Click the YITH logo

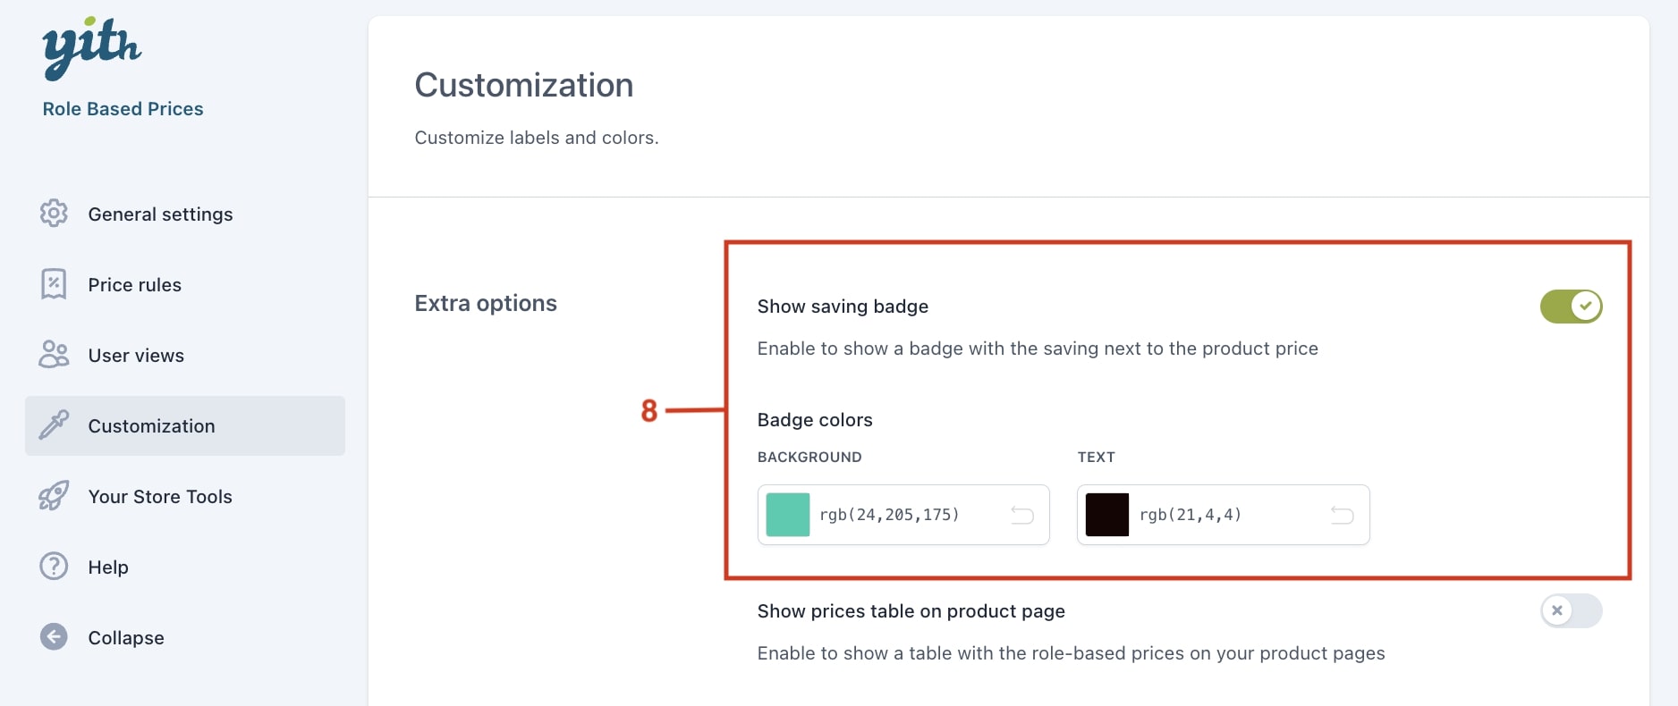point(92,47)
